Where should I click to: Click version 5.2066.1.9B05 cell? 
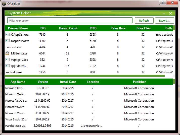(x=42, y=126)
